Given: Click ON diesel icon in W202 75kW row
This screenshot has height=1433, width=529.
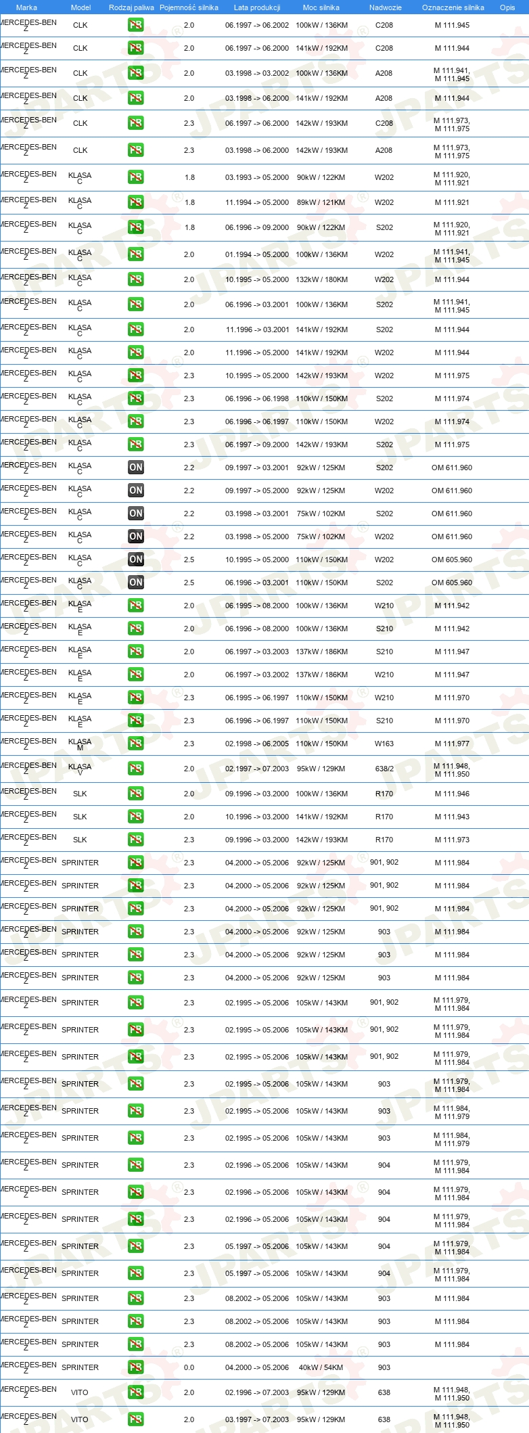Looking at the screenshot, I should [135, 537].
